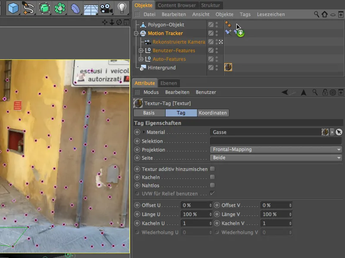Add a camera with the camera icon
The image size is (345, 258).
106,8
